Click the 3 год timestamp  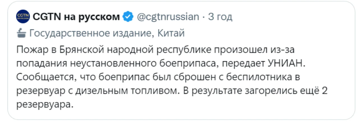tap(220, 17)
